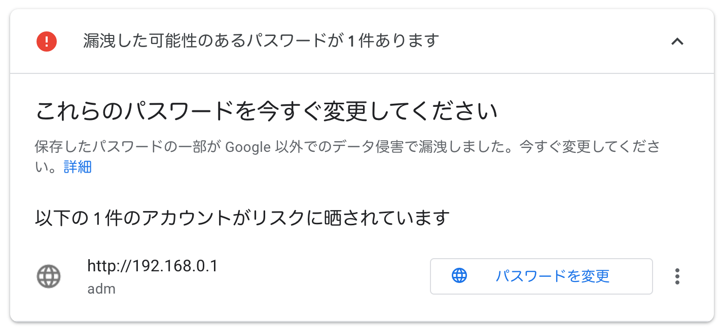Click the red warning exclamation icon
The height and width of the screenshot is (328, 722).
tap(47, 41)
